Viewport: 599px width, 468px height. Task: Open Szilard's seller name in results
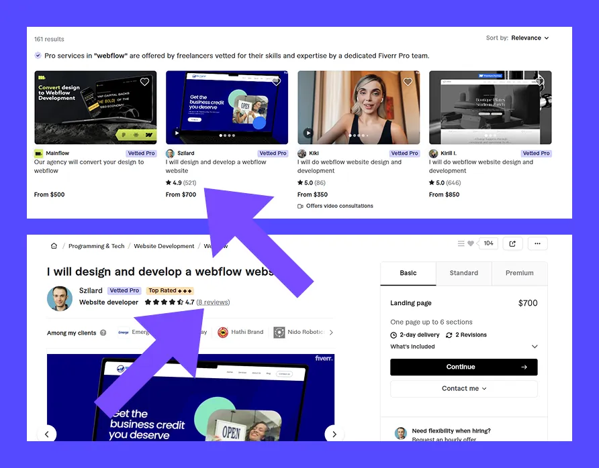185,153
